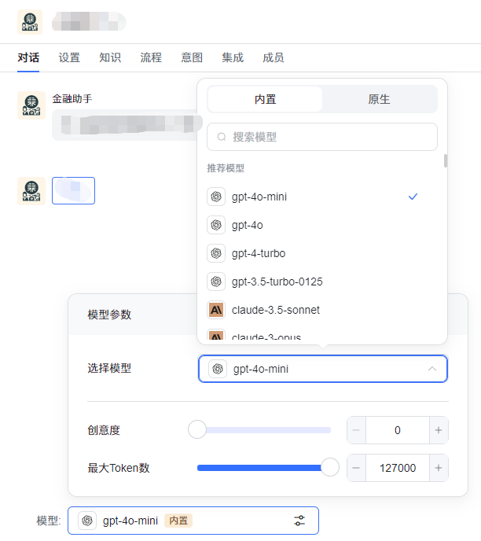This screenshot has width=481, height=541.
Task: Click the OpenAI icon beside gpt-4-turbo
Action: [x=216, y=253]
